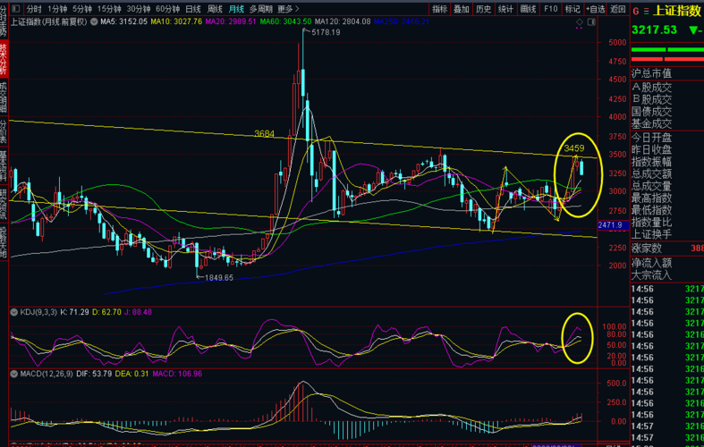Image resolution: width=704 pixels, height=447 pixels.
Task: Open the 多周期 multi-period view
Action: (x=260, y=8)
